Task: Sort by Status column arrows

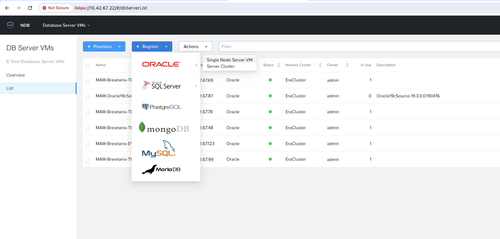Action: click(279, 65)
